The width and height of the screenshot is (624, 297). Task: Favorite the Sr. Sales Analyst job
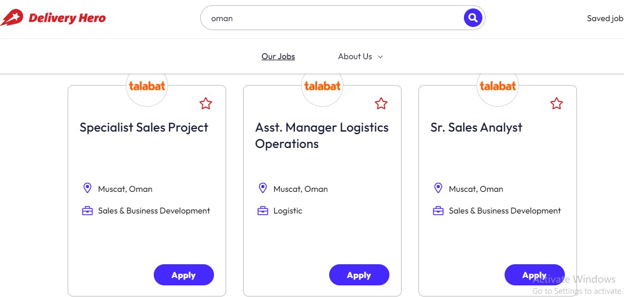pyautogui.click(x=556, y=104)
